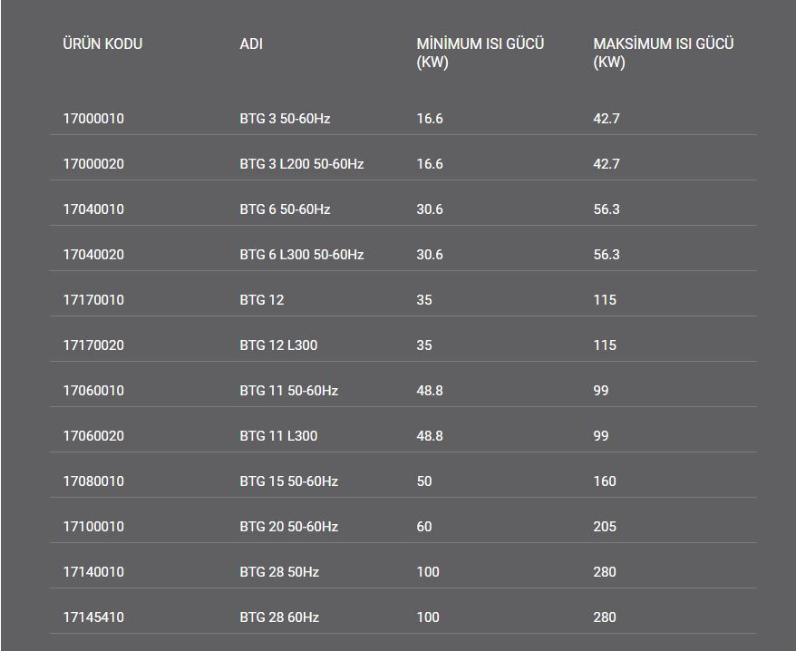This screenshot has height=651, width=796.
Task: Click the BTG 20 50-60Hz name
Action: pyautogui.click(x=289, y=527)
